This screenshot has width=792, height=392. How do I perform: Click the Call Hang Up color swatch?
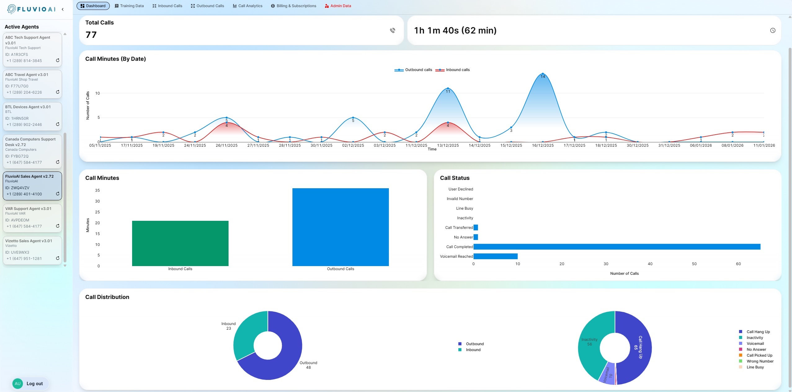click(x=741, y=332)
